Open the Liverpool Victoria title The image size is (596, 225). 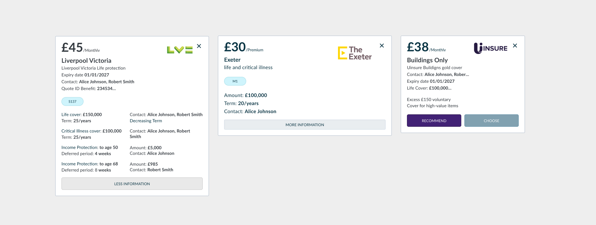click(86, 61)
